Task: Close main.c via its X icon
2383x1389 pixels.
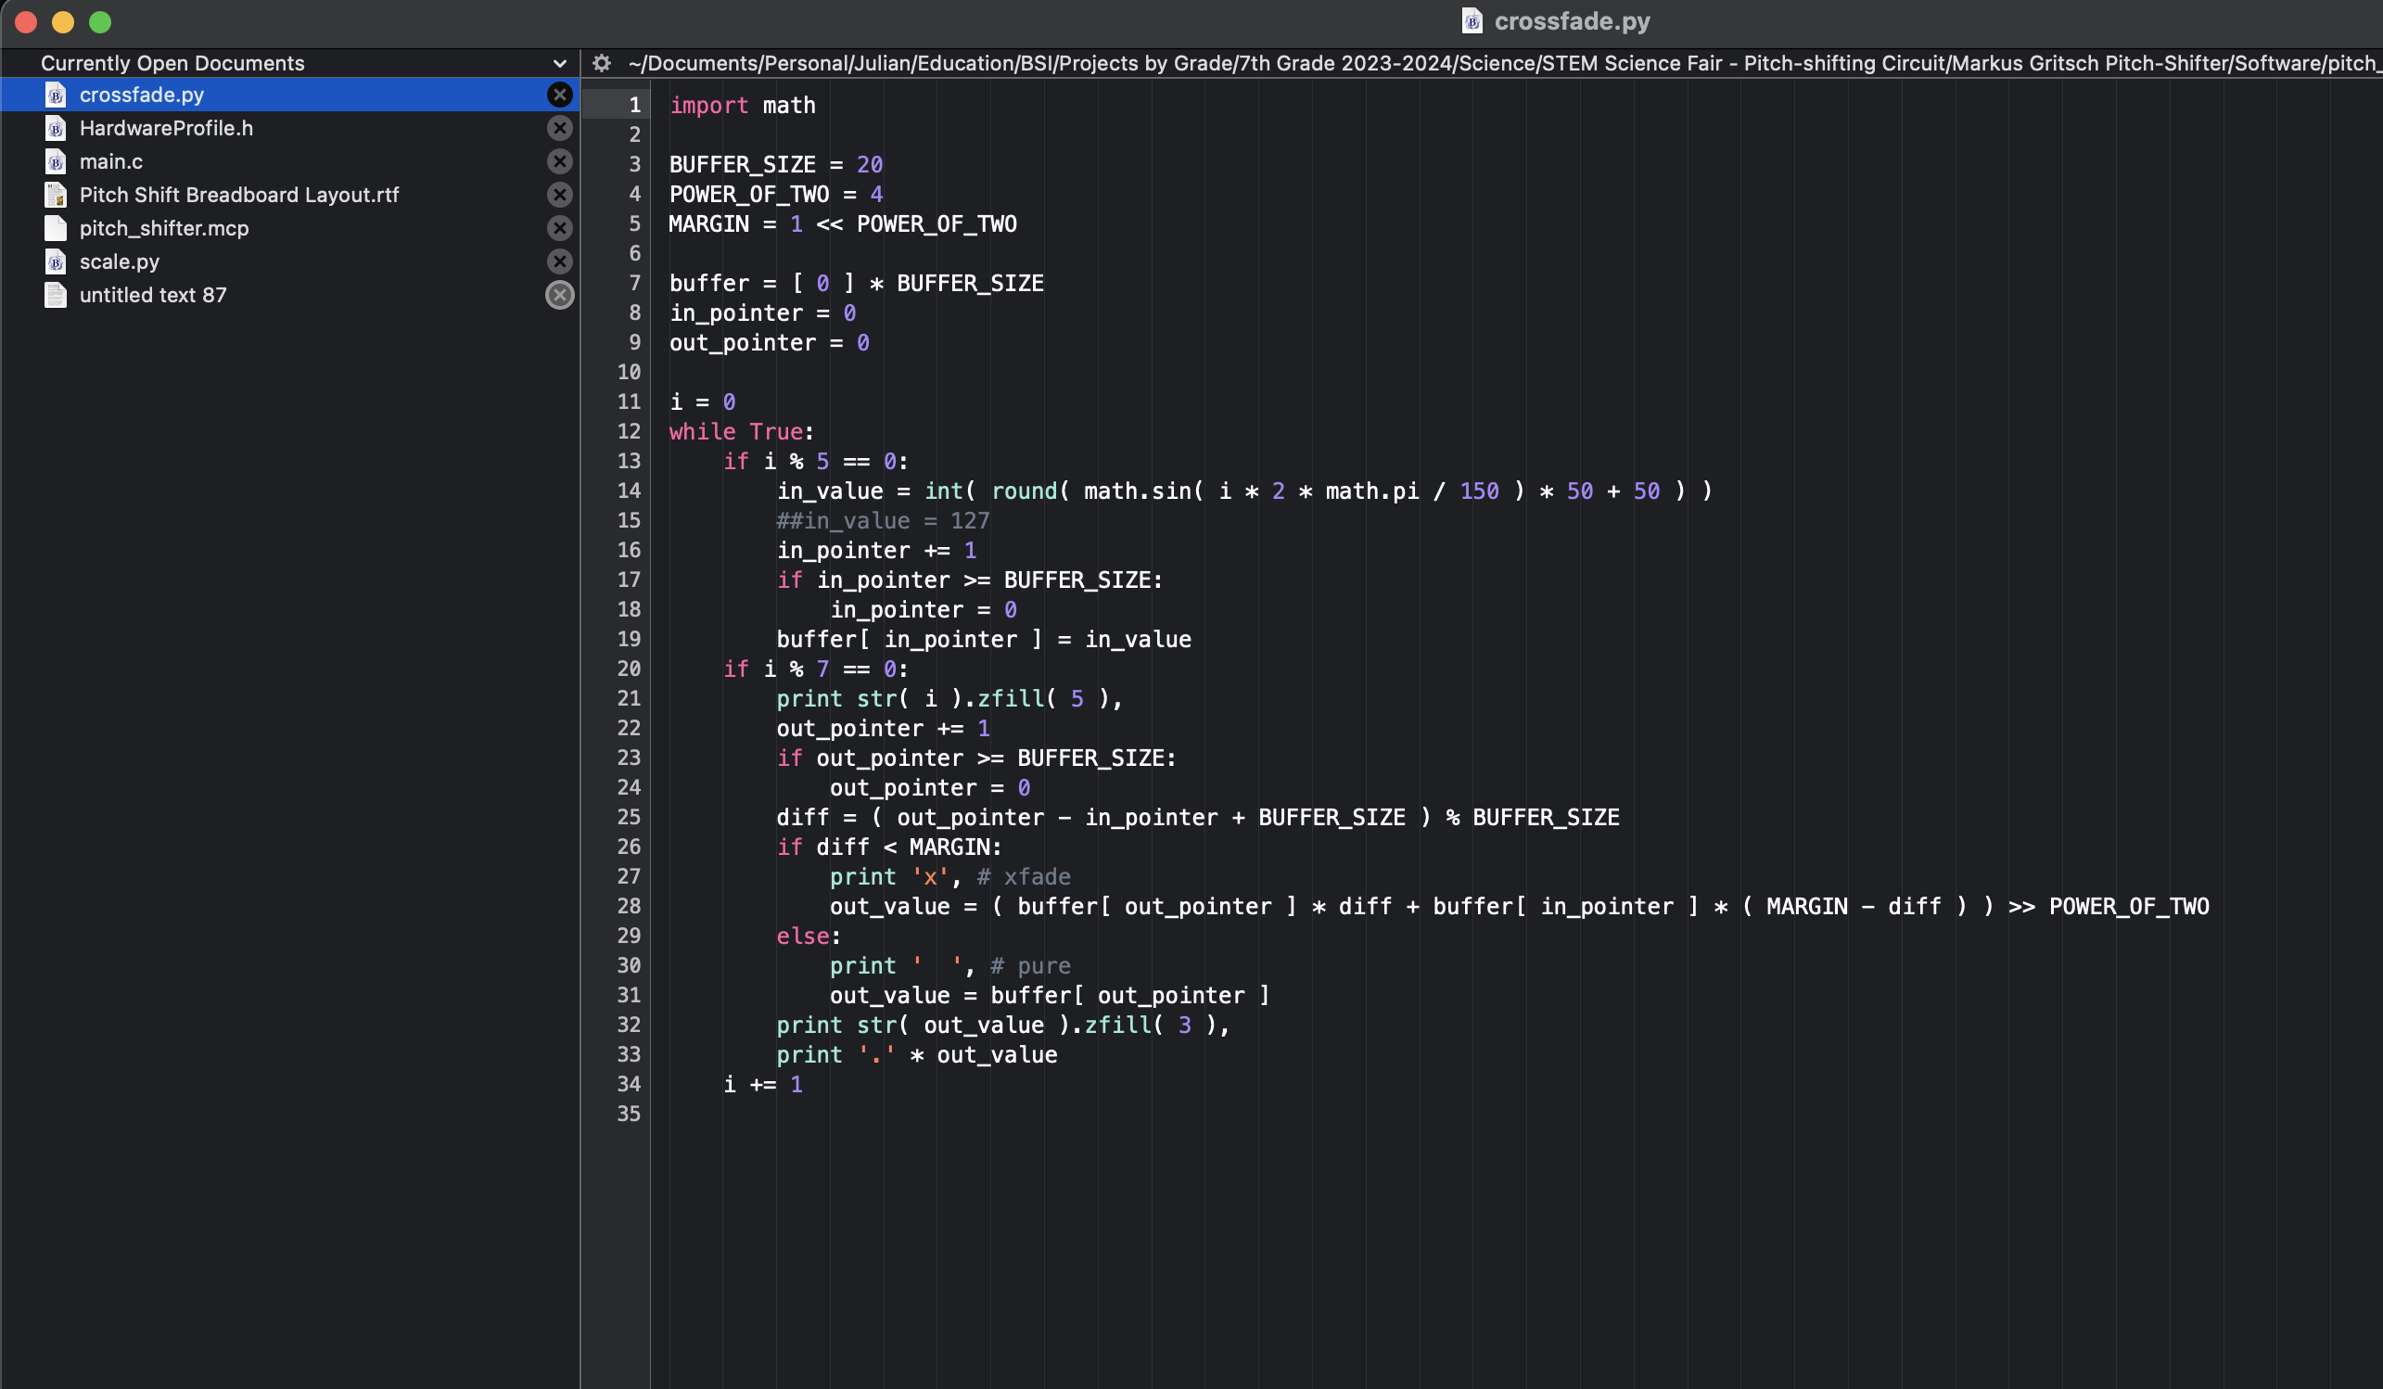Action: [560, 161]
